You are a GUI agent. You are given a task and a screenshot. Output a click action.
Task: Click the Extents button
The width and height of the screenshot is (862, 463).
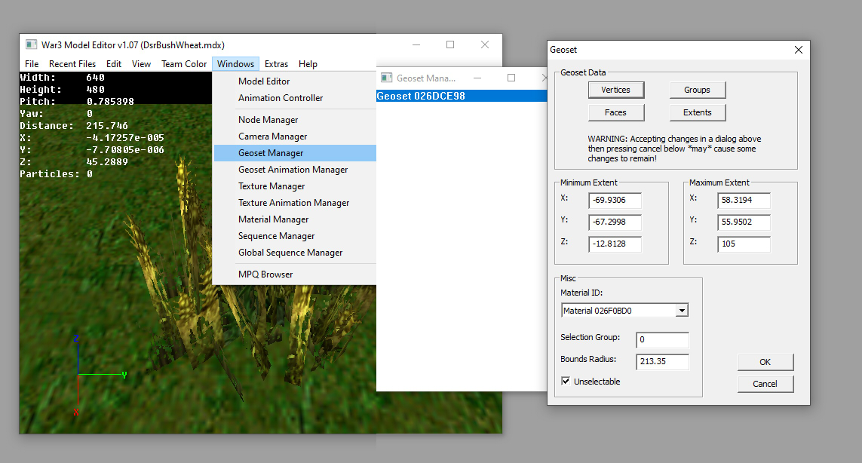(697, 112)
